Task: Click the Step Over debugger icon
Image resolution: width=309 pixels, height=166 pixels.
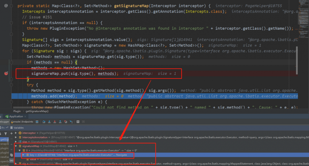Action: pos(44,122)
